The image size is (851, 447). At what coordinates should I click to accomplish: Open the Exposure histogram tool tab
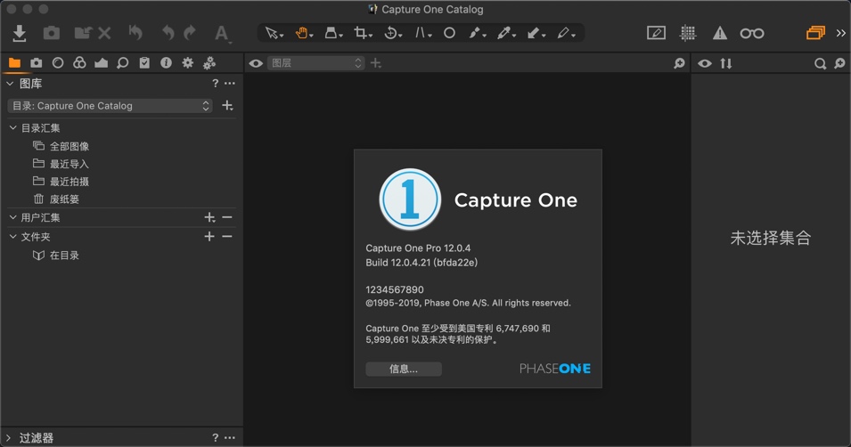click(x=101, y=63)
